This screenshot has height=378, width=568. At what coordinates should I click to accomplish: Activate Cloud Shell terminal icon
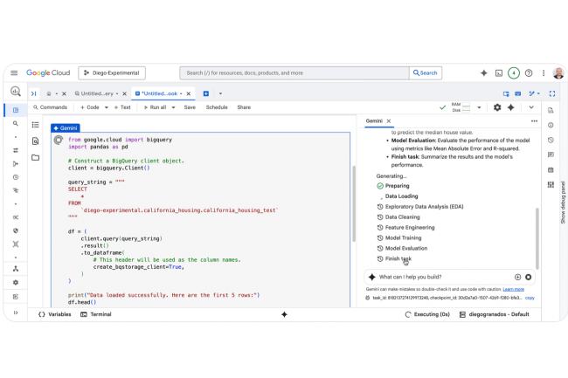pos(499,73)
